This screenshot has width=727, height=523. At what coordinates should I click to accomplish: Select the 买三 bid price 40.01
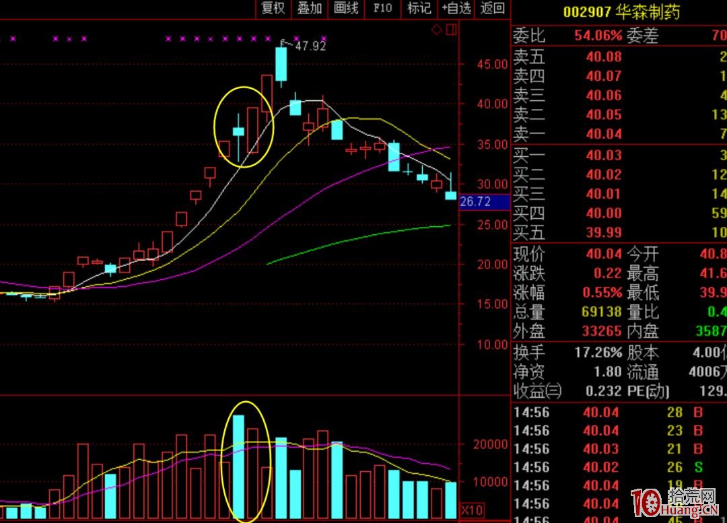[x=603, y=194]
